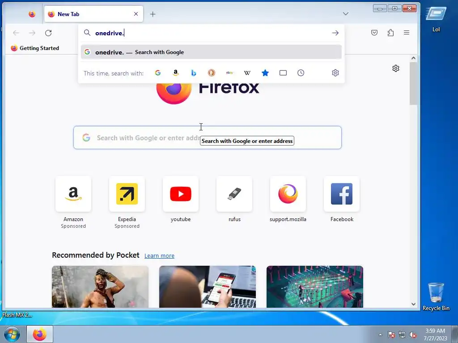The width and height of the screenshot is (458, 343).
Task: List all tabs dropdown arrow
Action: tap(346, 14)
